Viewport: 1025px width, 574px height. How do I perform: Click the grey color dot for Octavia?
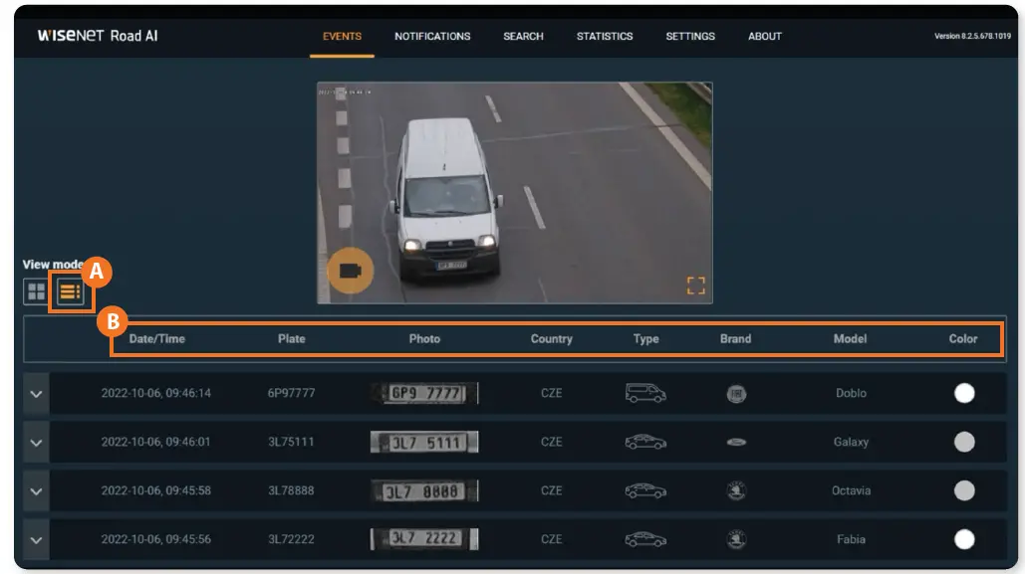(x=964, y=490)
